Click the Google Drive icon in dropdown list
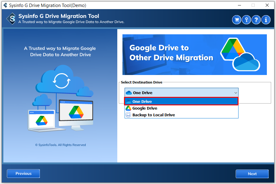The image size is (276, 184). [x=128, y=108]
